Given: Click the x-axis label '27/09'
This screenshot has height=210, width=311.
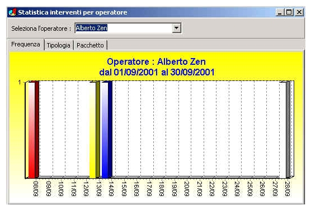Looking at the screenshot, I should [x=275, y=189].
